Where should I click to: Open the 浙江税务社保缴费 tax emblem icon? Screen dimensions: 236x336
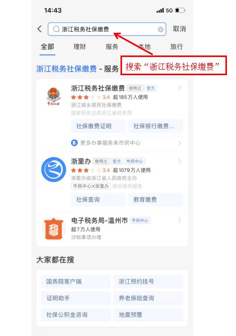53,96
